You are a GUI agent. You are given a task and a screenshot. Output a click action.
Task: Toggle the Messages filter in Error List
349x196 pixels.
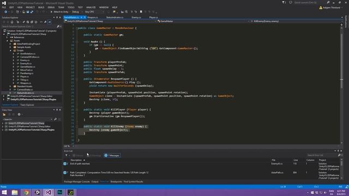[x=112, y=155]
